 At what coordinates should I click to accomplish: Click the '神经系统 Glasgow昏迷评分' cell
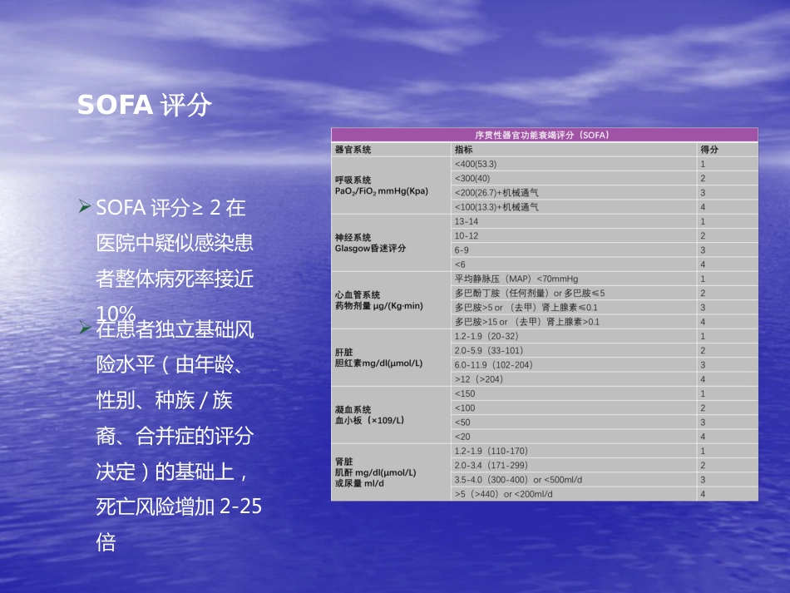click(391, 243)
